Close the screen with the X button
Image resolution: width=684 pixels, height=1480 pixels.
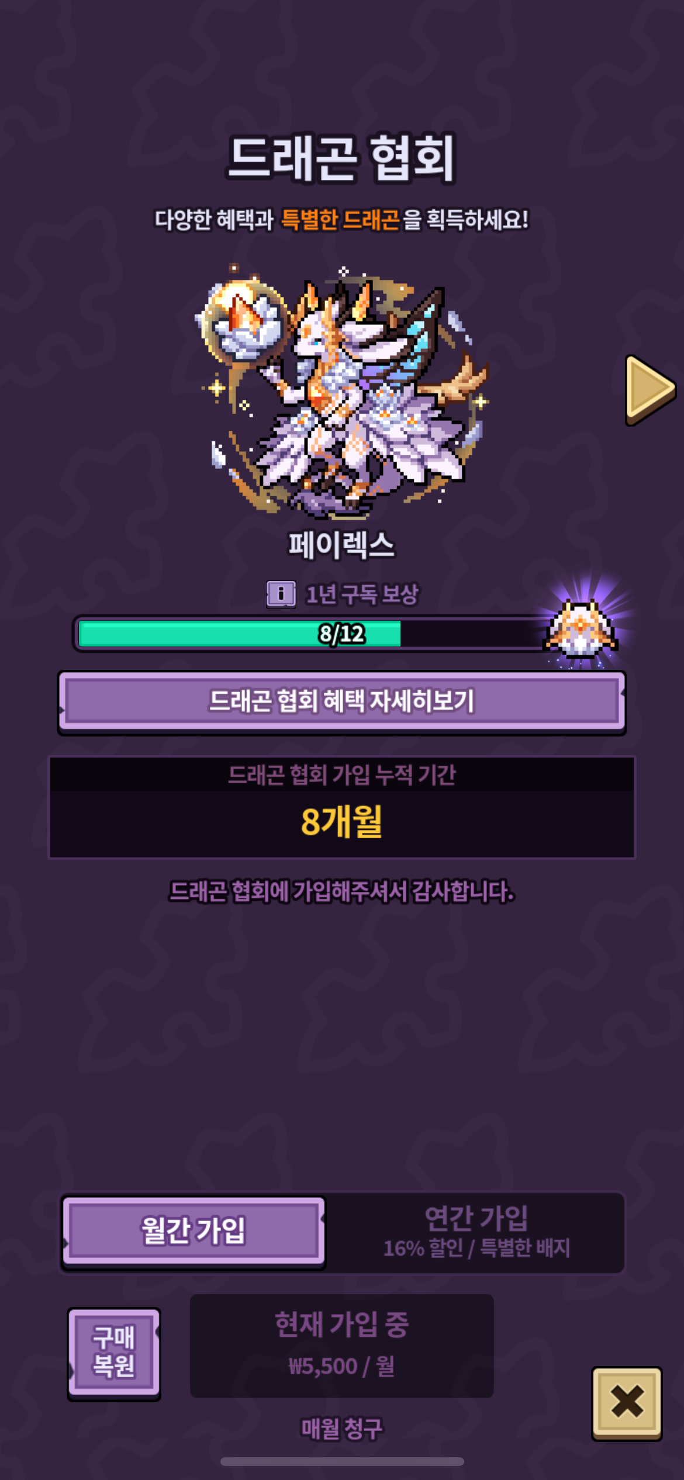click(627, 1403)
